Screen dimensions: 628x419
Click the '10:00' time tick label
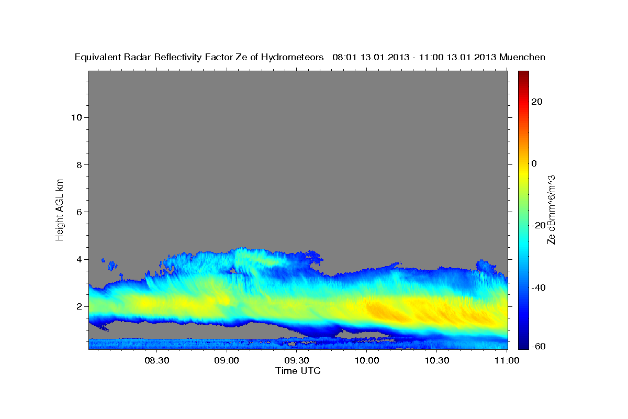click(x=367, y=360)
